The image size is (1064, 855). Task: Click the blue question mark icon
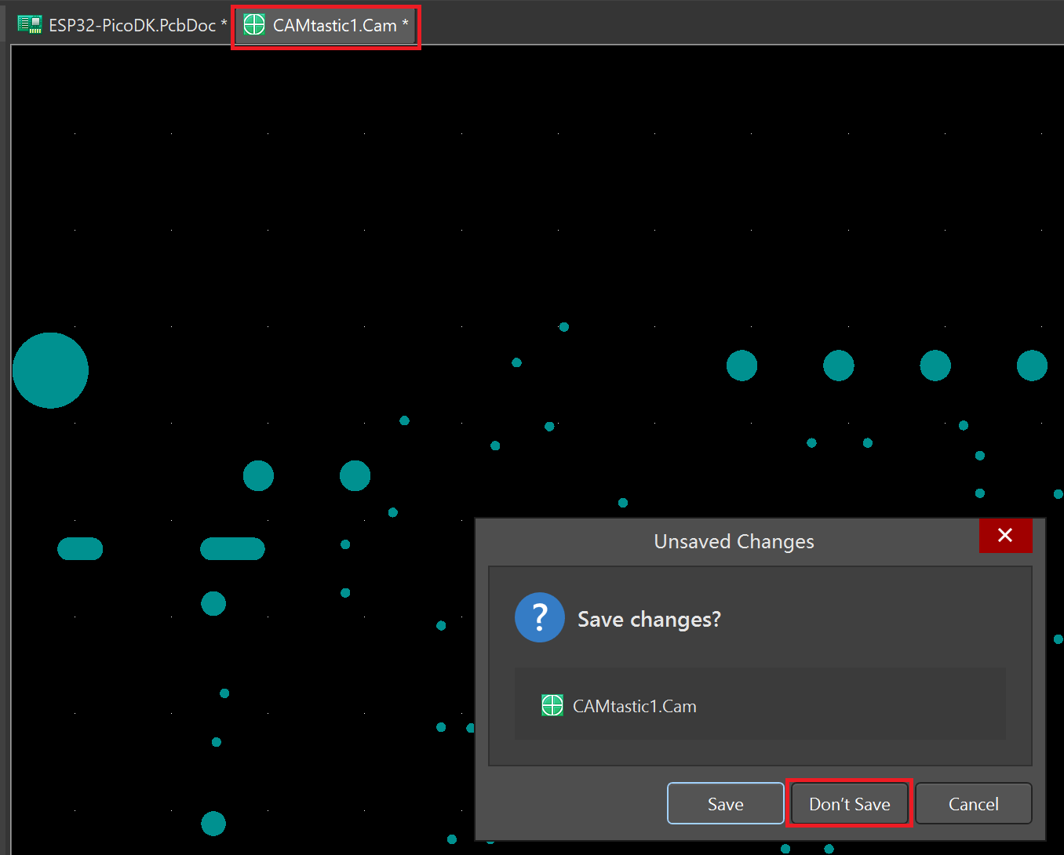[x=540, y=618]
